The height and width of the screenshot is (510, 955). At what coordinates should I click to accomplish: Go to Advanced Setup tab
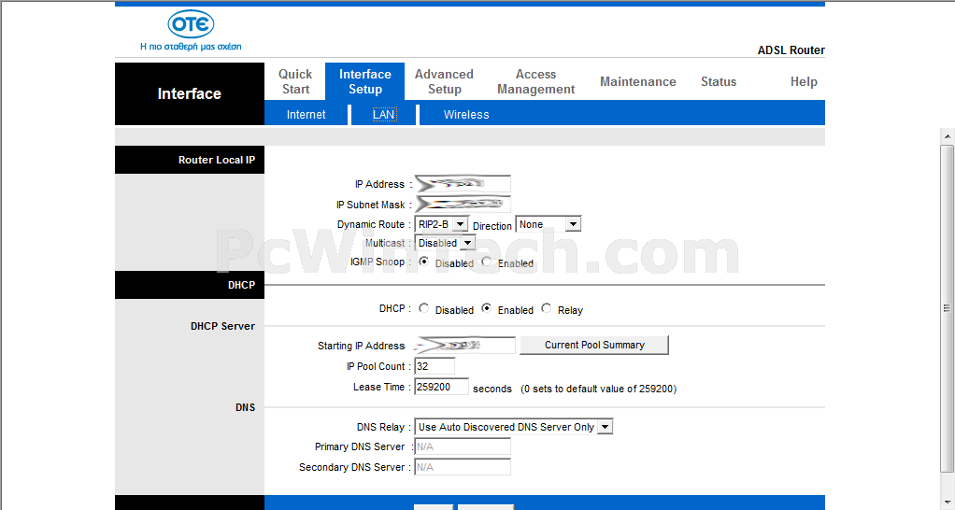coord(444,81)
